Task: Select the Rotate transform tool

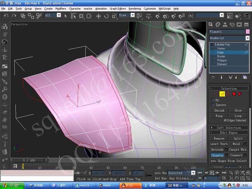Action: click(x=106, y=16)
